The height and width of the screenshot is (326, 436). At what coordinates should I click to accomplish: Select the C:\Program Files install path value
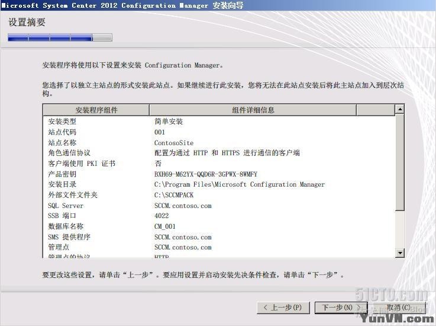coord(240,184)
